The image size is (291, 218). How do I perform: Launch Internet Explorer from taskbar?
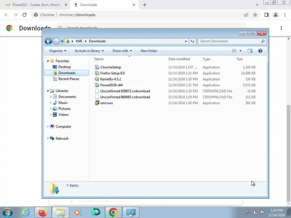pos(25,212)
